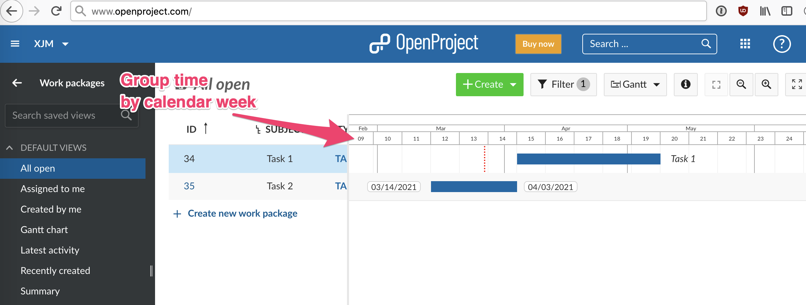Go back using the Work packages arrow
The height and width of the screenshot is (305, 806).
click(x=17, y=83)
